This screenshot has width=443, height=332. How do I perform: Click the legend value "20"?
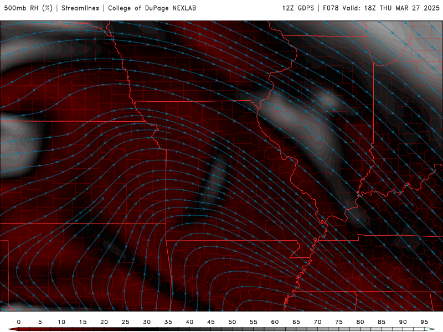[104, 322]
